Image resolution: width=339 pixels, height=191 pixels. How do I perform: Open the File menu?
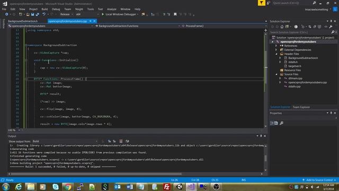click(x=4, y=9)
